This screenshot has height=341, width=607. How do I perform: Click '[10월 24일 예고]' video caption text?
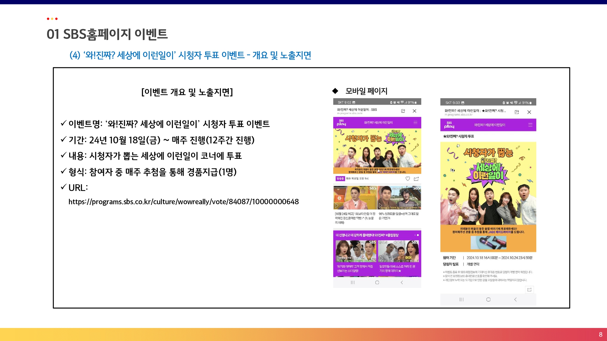point(355,218)
